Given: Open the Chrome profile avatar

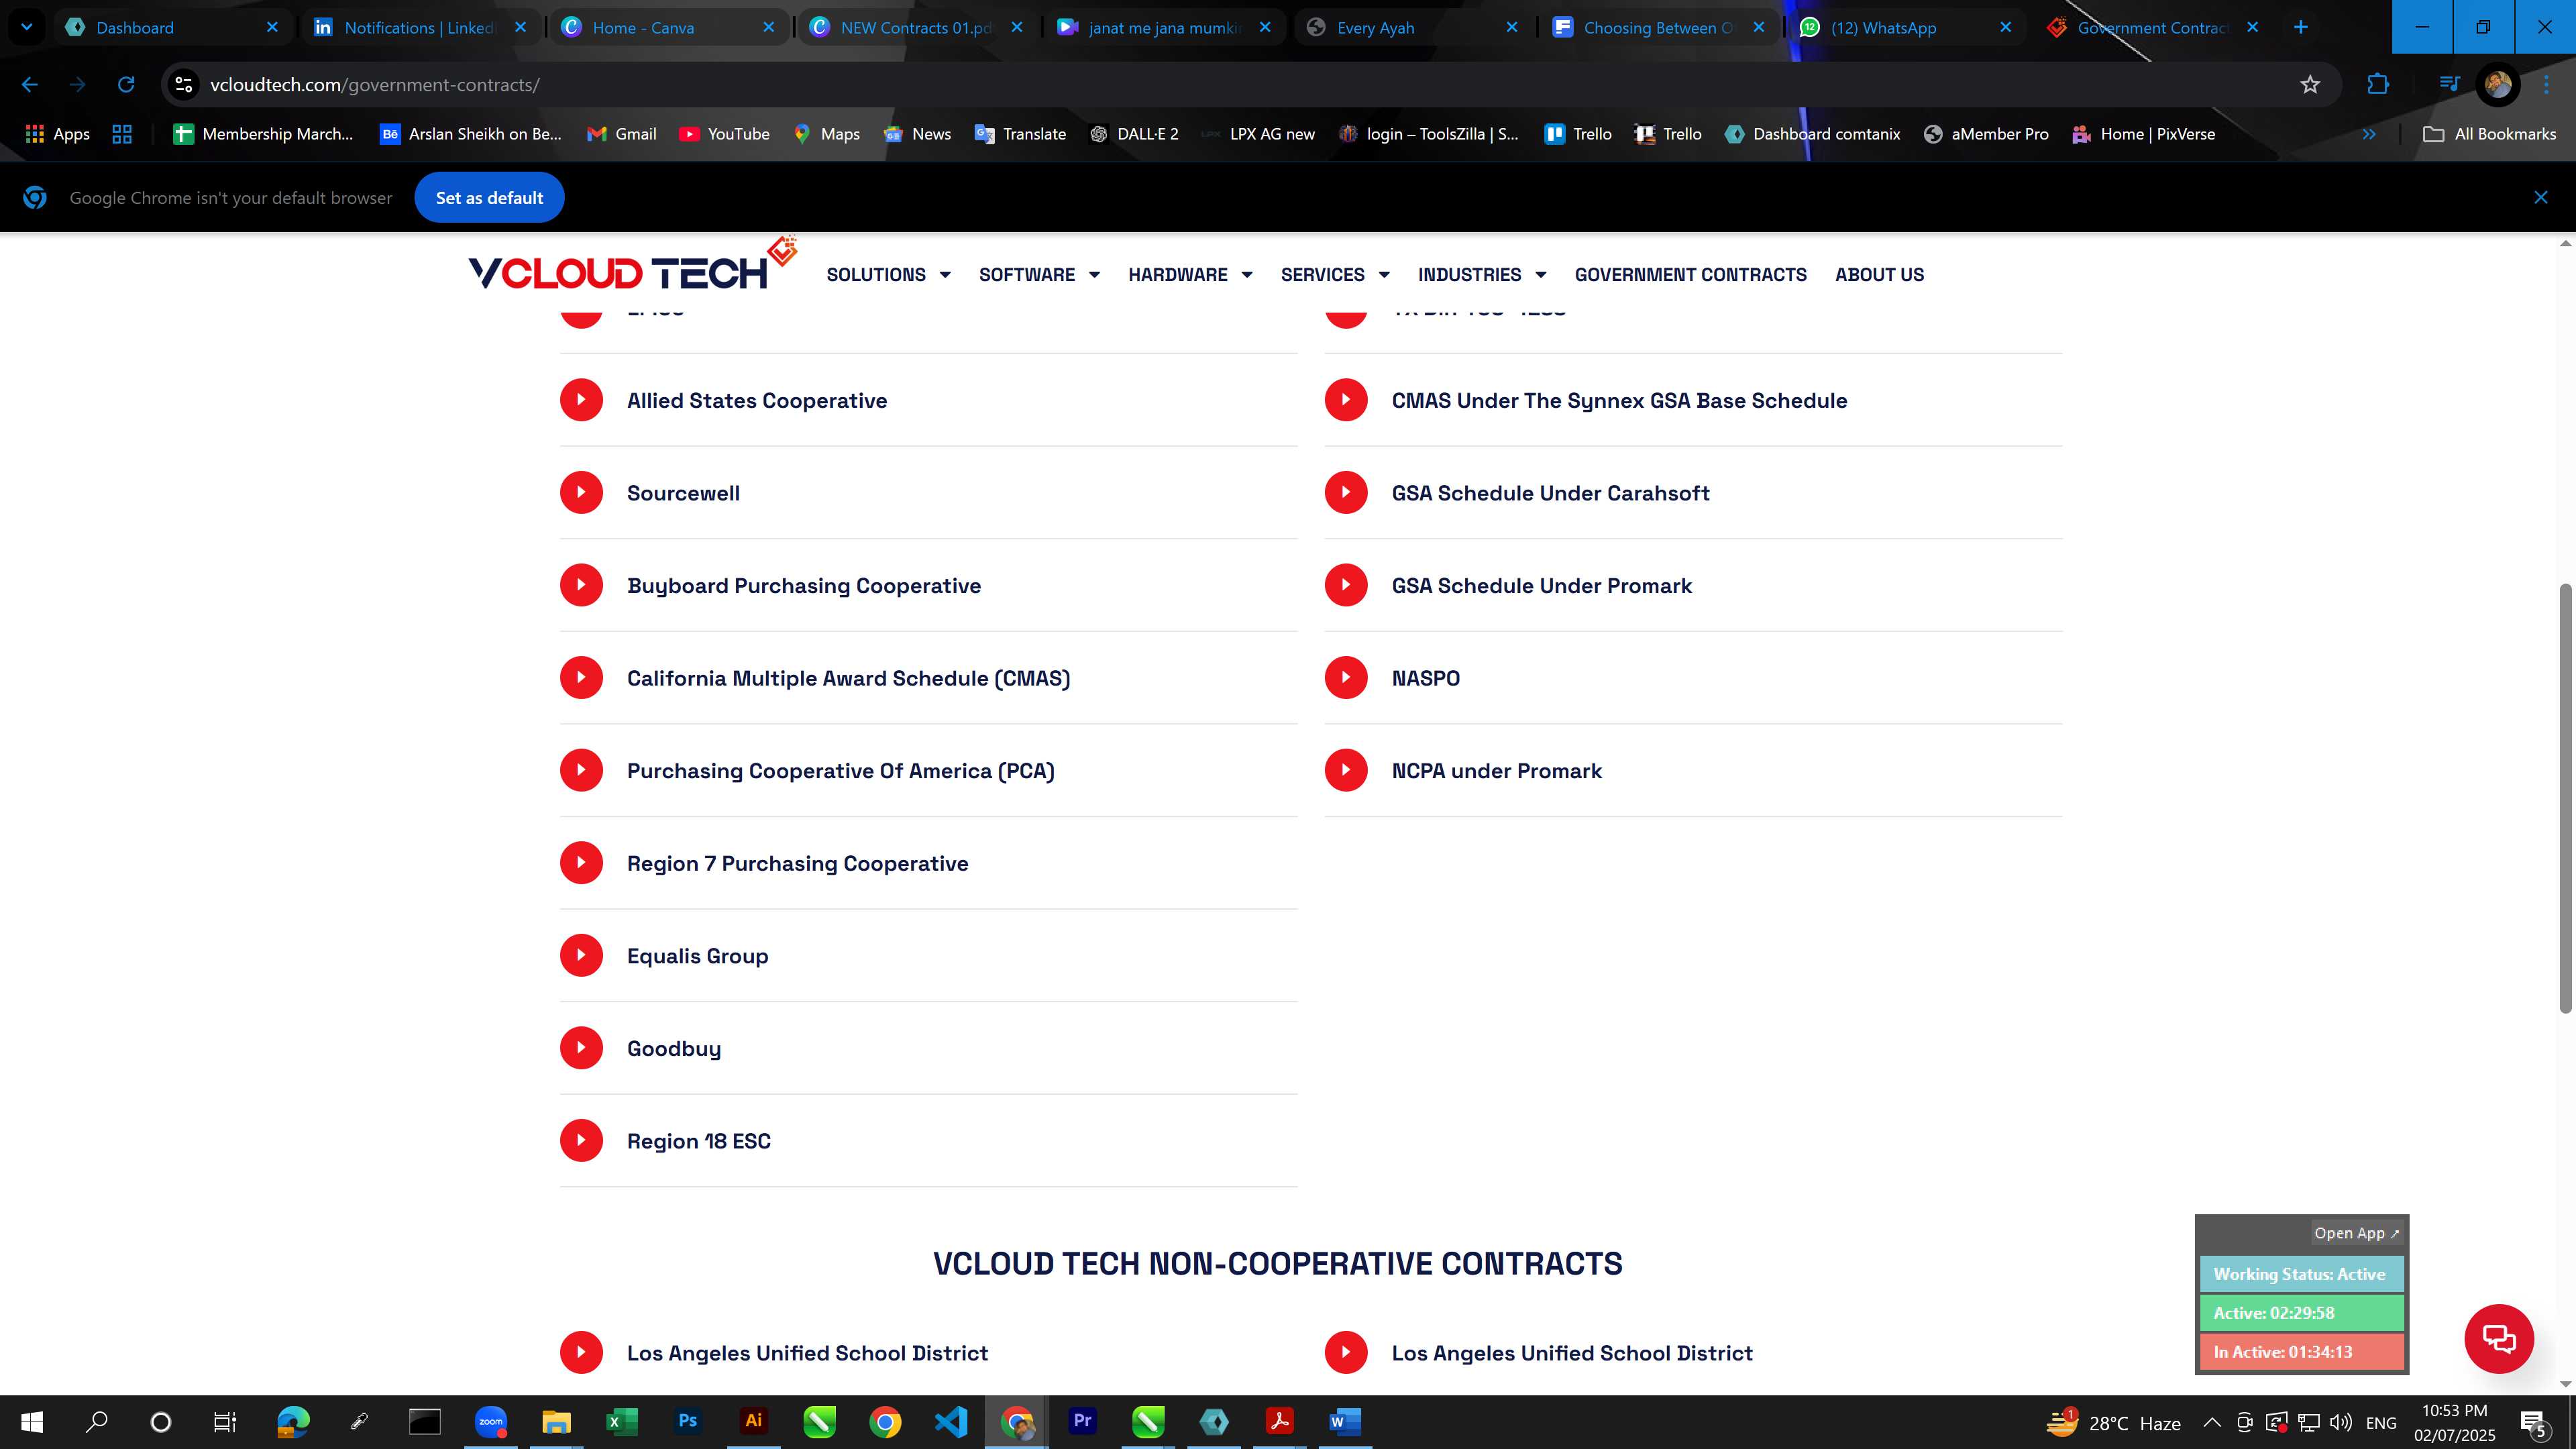Looking at the screenshot, I should [x=2497, y=85].
